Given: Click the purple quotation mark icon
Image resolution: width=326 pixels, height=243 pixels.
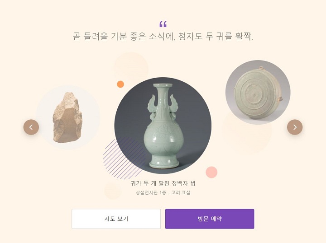Looking at the screenshot, I should point(163,24).
